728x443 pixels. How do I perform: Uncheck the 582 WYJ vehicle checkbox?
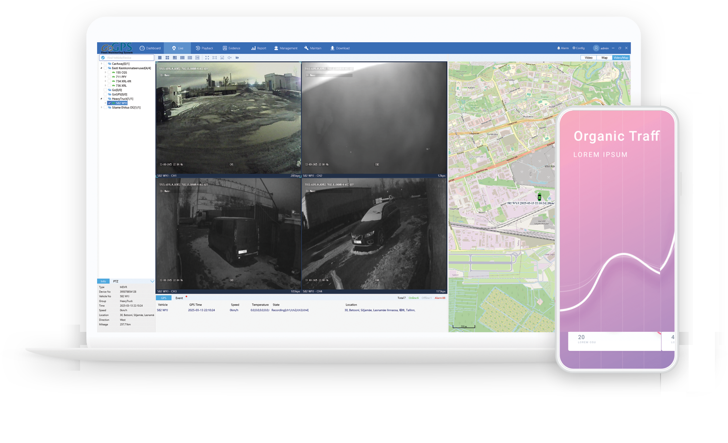[109, 103]
